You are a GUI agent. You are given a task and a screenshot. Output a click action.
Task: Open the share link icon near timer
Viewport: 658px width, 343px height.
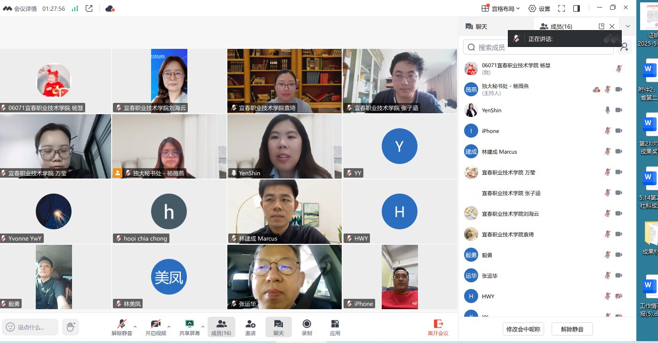[x=89, y=8]
